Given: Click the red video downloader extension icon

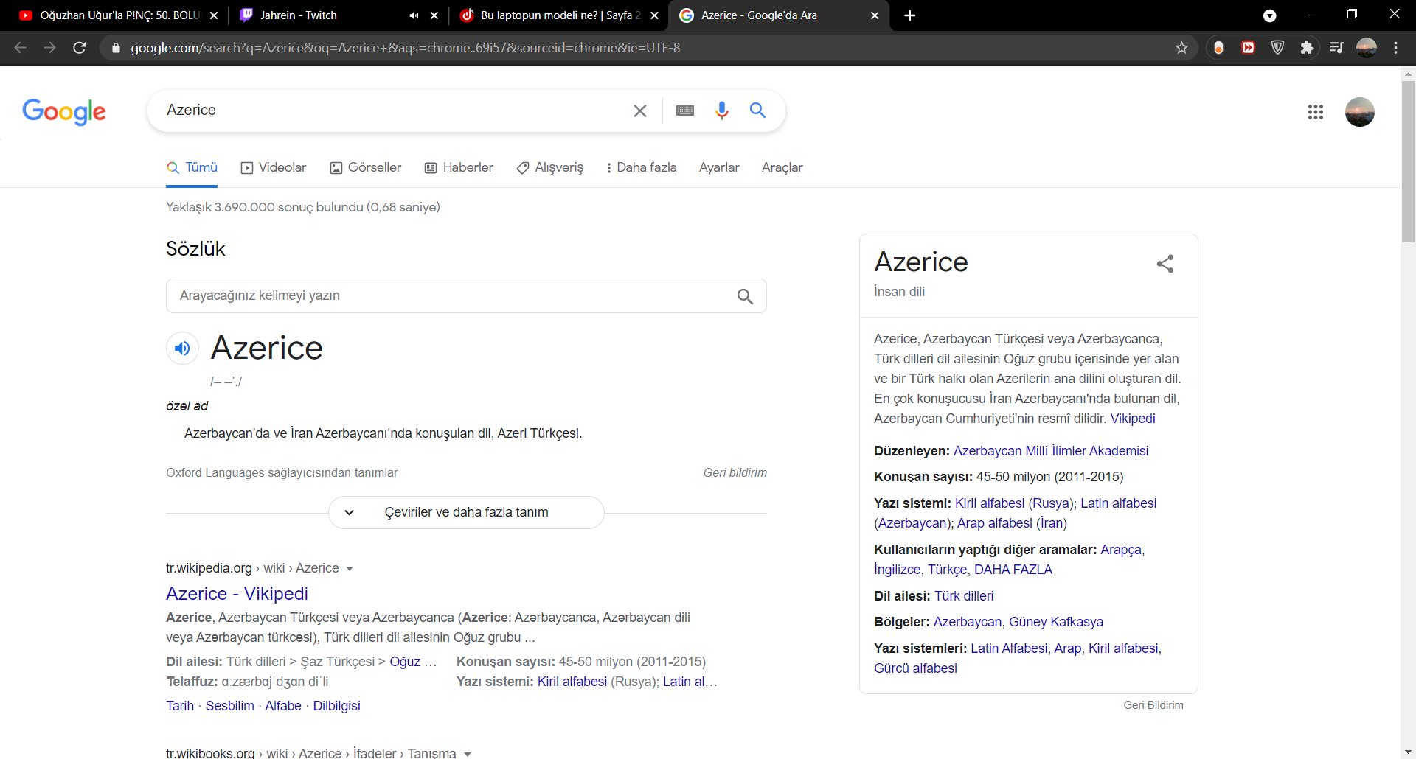Looking at the screenshot, I should point(1248,48).
